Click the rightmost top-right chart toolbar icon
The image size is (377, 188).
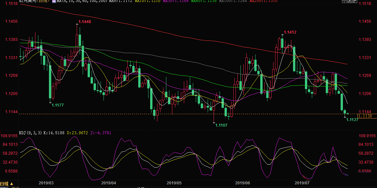tap(355, 1)
